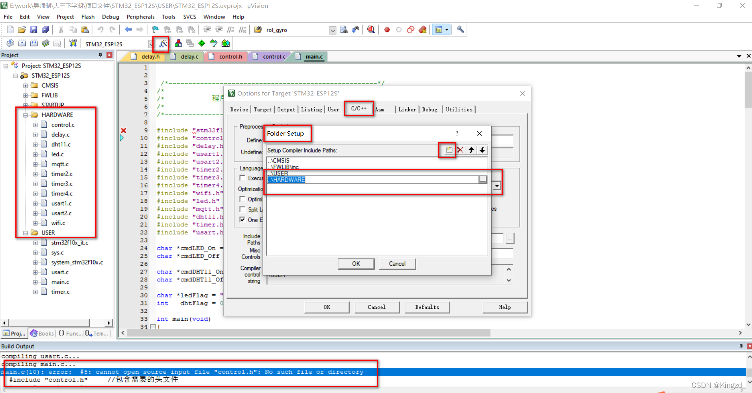Click the Pack Installer icon
The height and width of the screenshot is (393, 752).
(226, 43)
